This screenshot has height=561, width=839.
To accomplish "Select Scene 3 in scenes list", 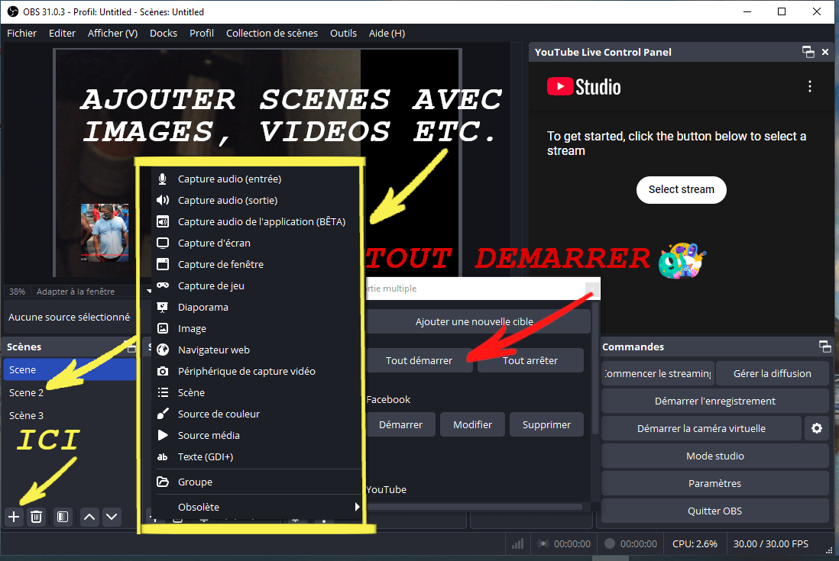I will [27, 415].
